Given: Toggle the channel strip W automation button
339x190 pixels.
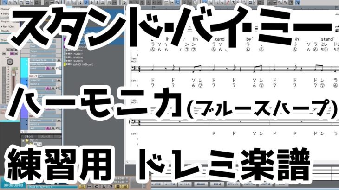Looking at the screenshot, I should 16,53.
